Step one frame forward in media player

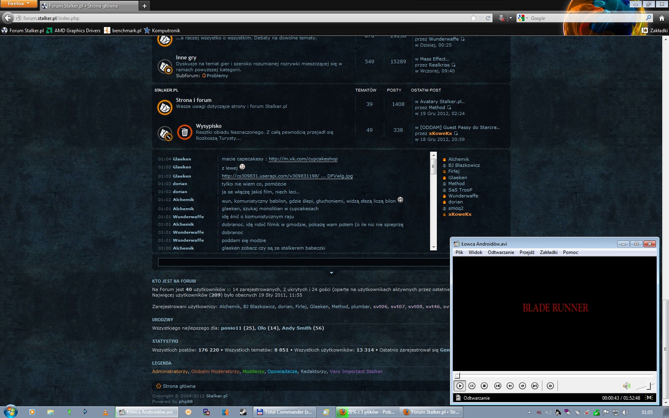(x=550, y=386)
